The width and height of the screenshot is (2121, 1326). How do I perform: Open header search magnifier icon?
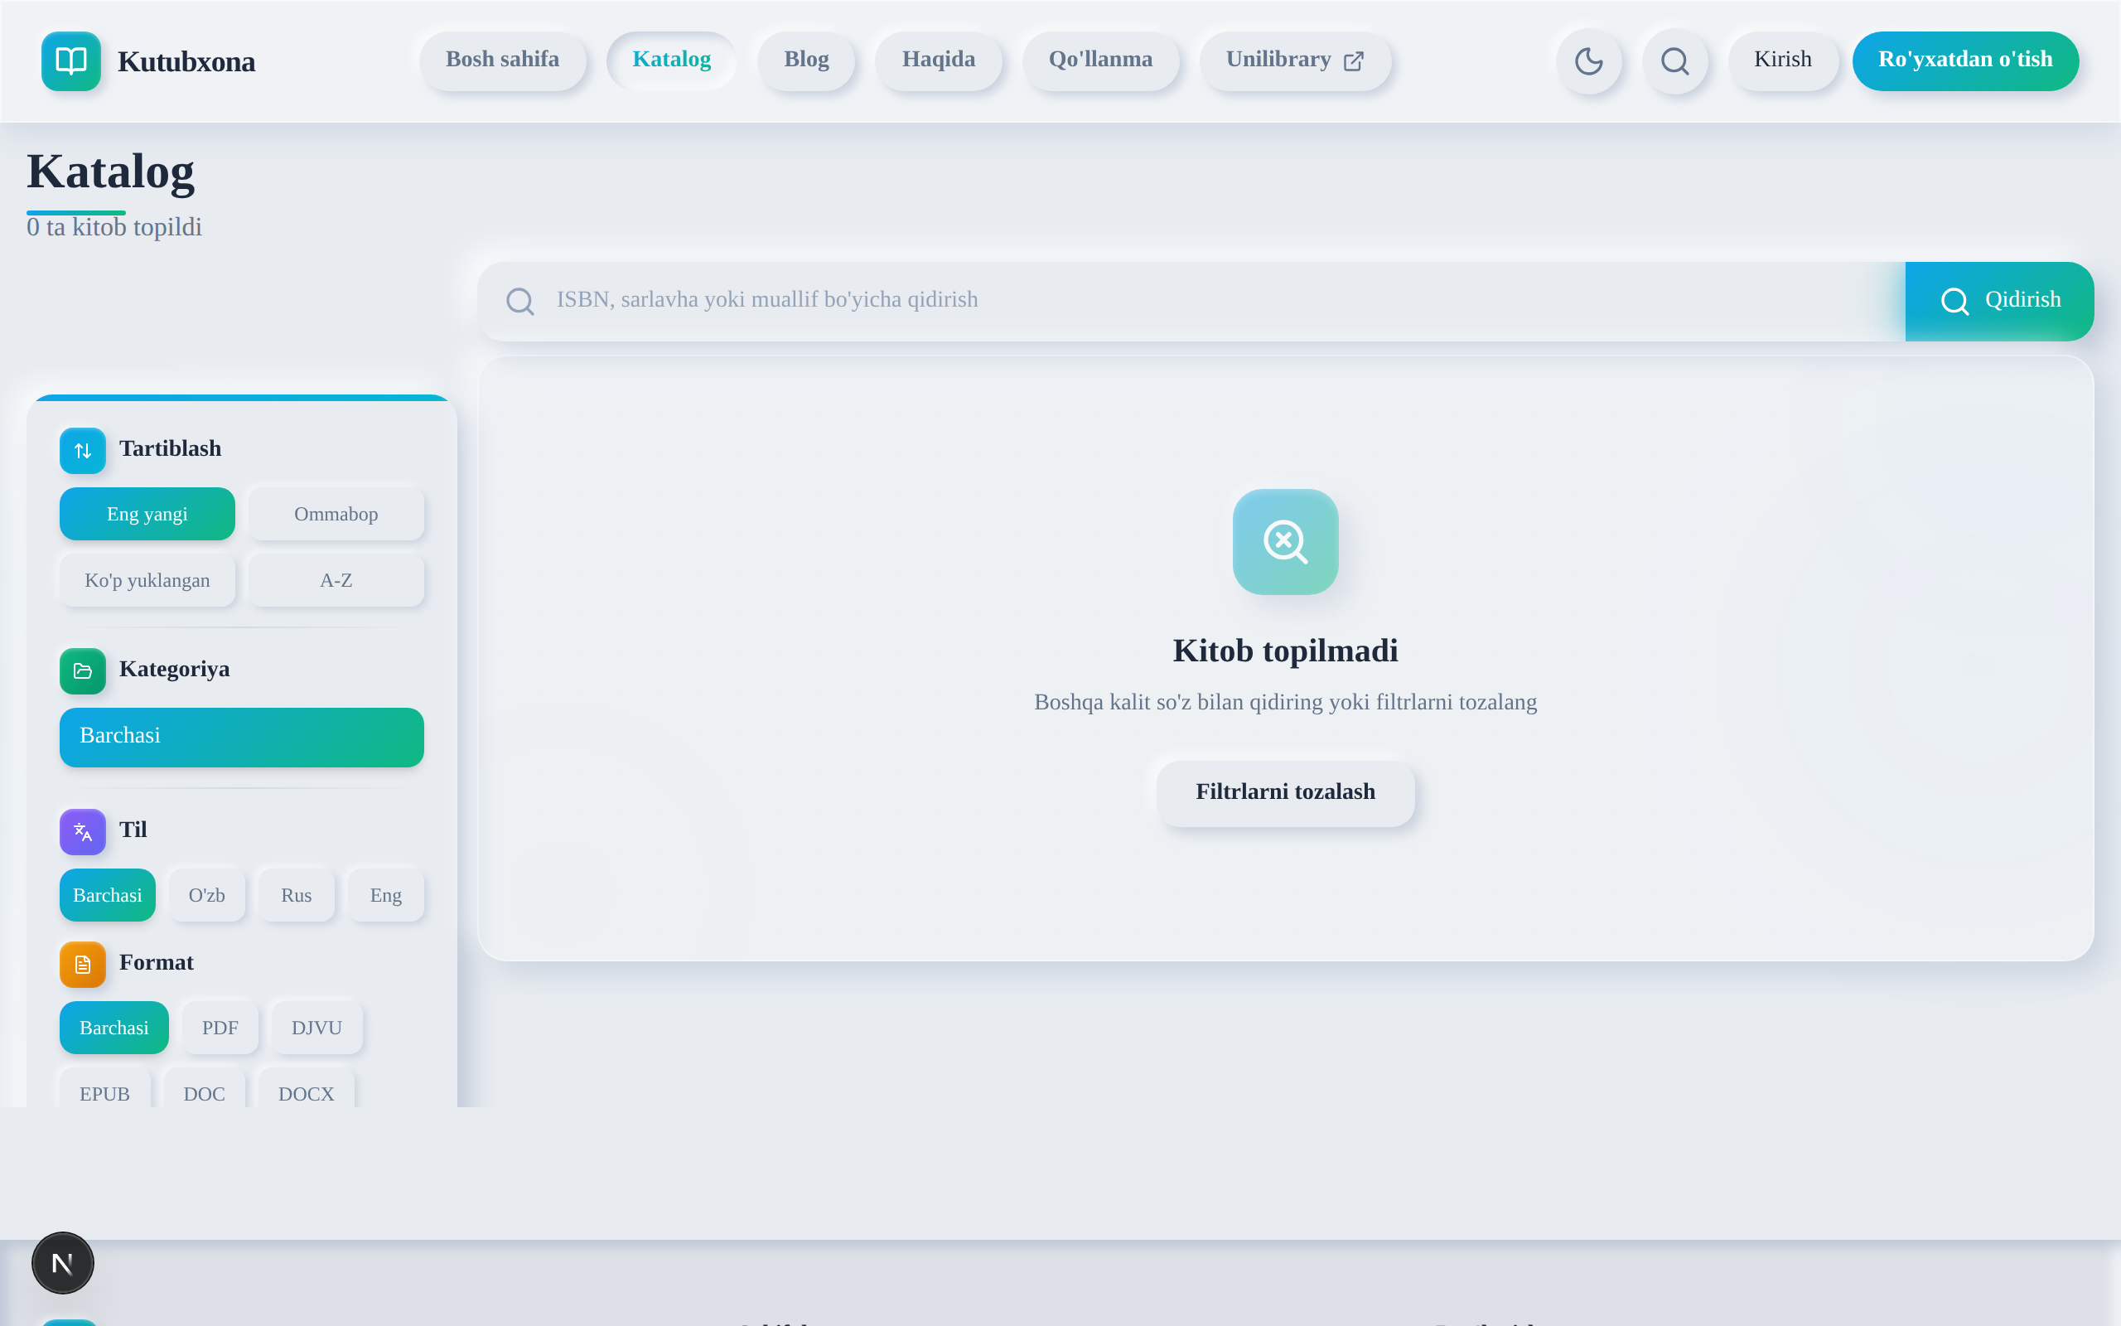(x=1675, y=60)
